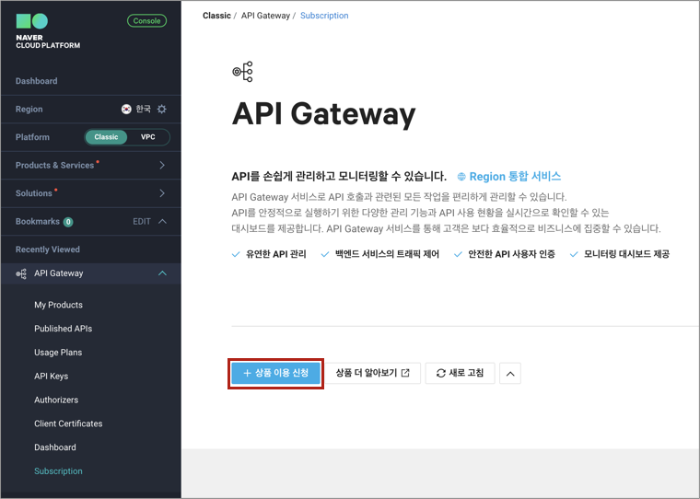Click API Gateway sidebar icon
Viewport: 700px width, 499px height.
tap(21, 273)
